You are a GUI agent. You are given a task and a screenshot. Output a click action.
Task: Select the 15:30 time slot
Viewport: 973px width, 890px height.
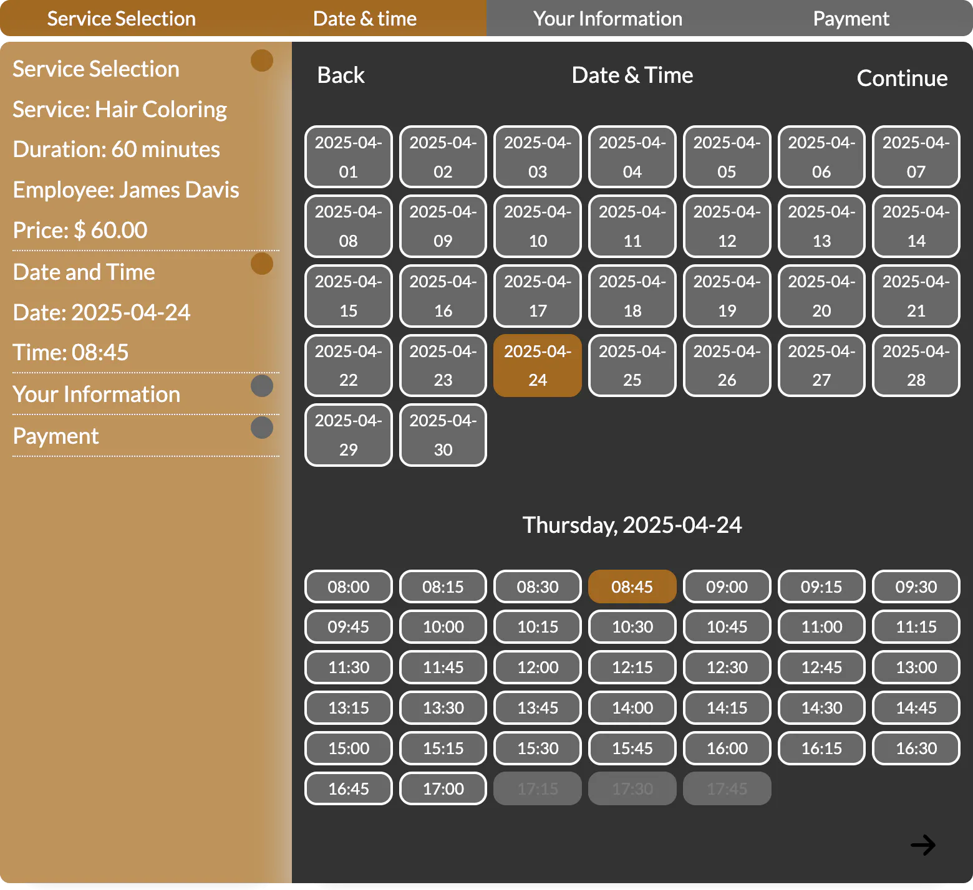[538, 749]
